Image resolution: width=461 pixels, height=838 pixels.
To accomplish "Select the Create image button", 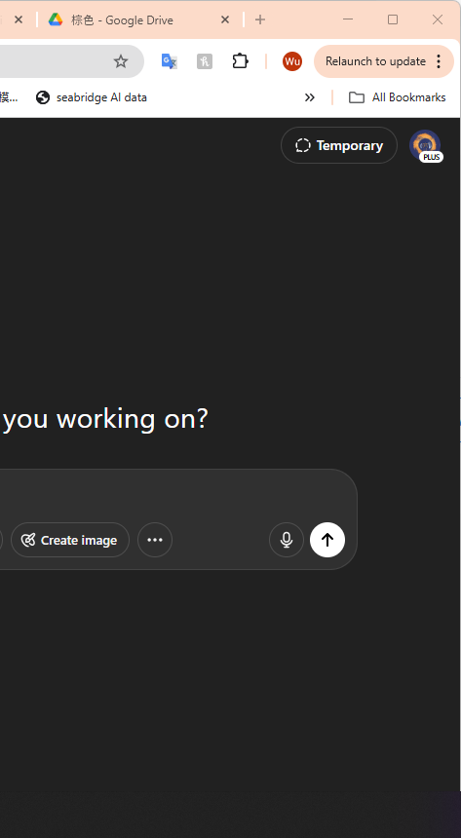I will coord(70,540).
